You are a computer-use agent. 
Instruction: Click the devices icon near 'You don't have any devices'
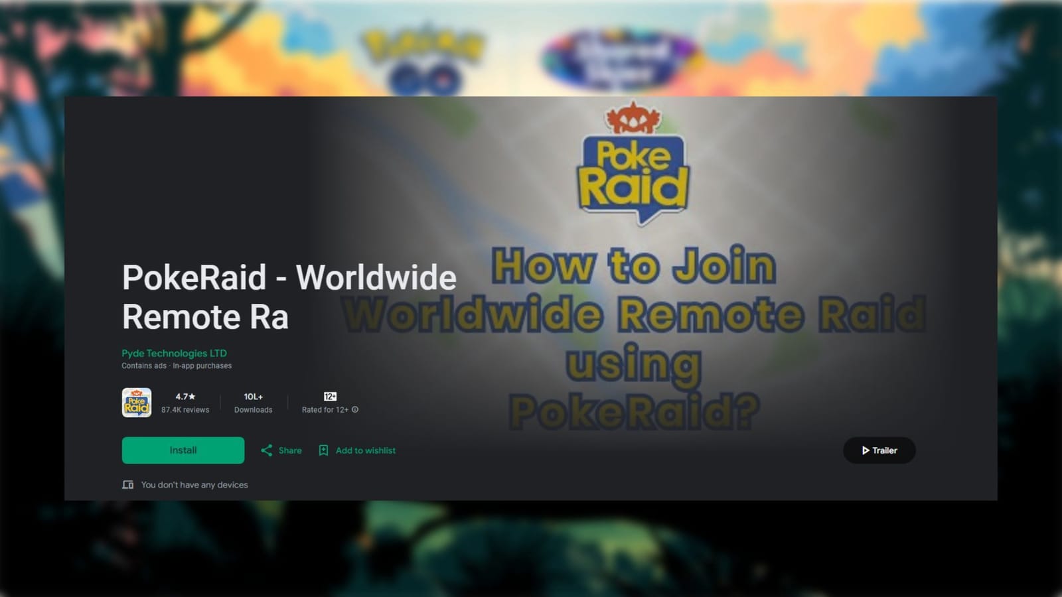coord(127,485)
